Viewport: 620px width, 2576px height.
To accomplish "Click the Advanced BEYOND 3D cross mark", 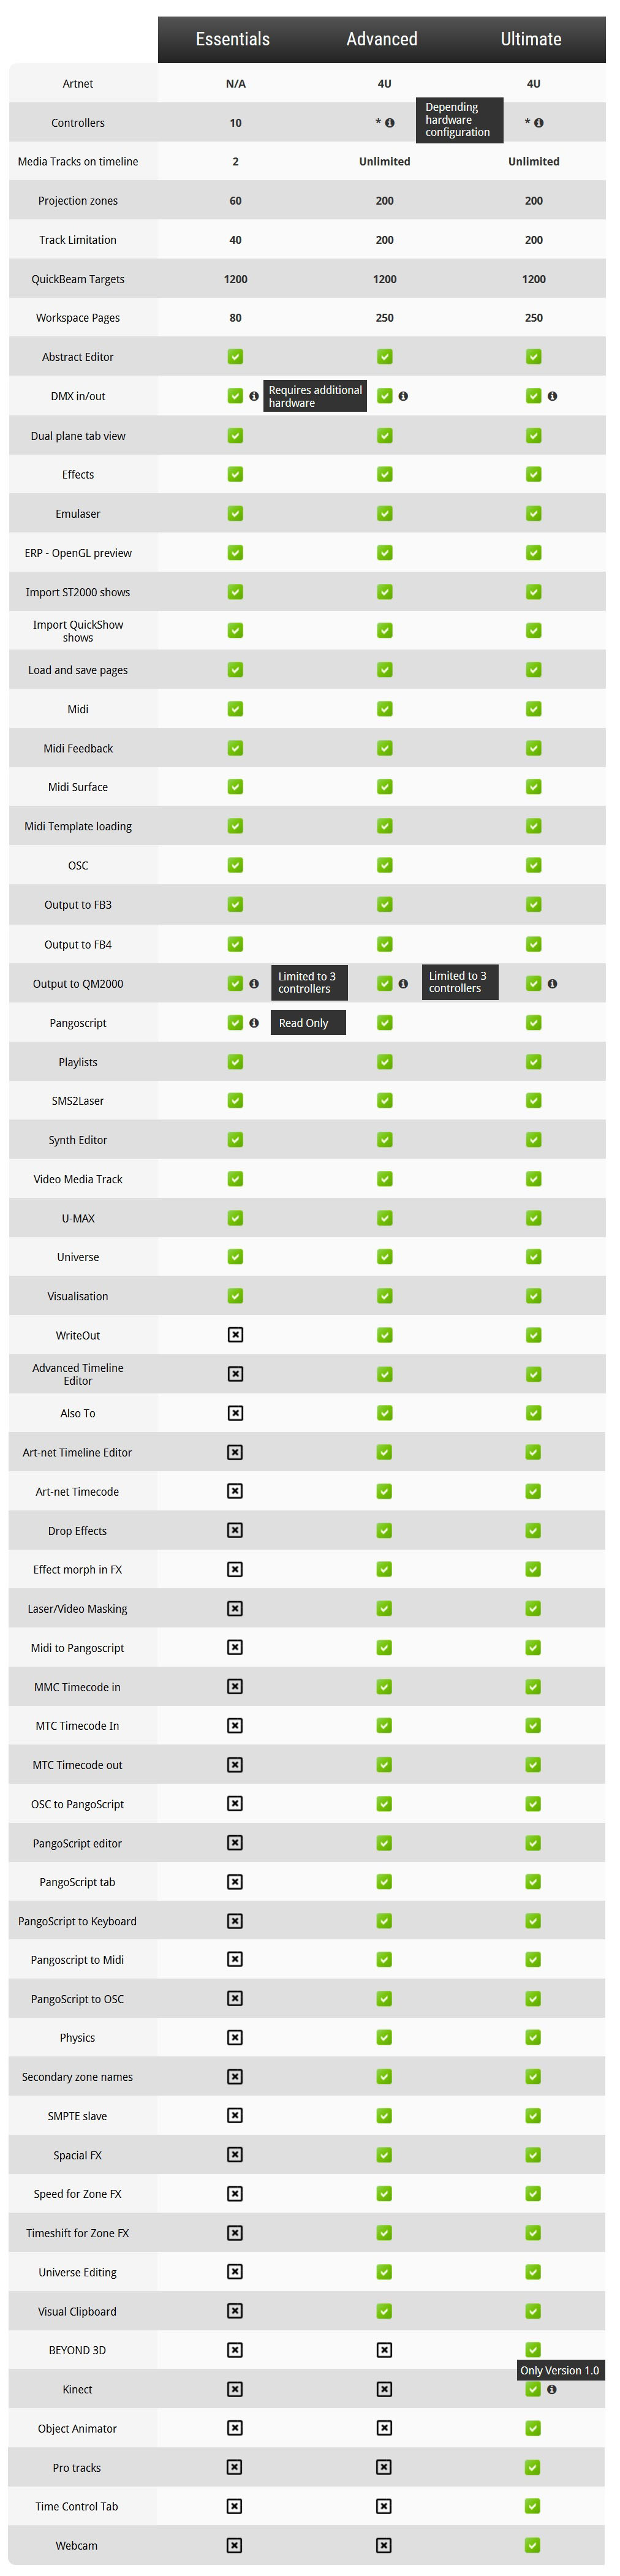I will [384, 2350].
